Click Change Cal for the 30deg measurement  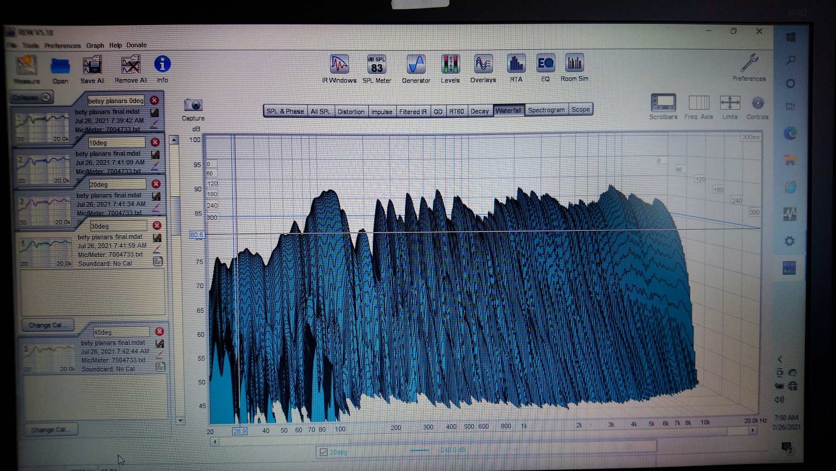pos(48,325)
